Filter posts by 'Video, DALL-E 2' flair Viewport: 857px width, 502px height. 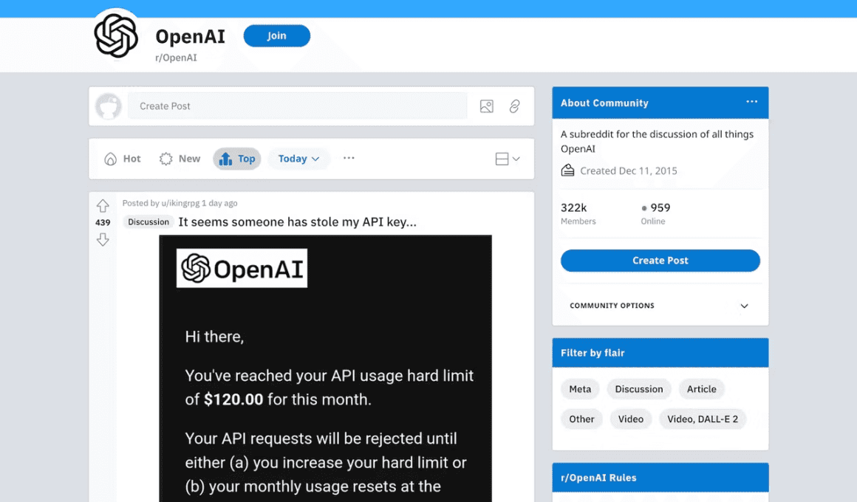click(703, 419)
